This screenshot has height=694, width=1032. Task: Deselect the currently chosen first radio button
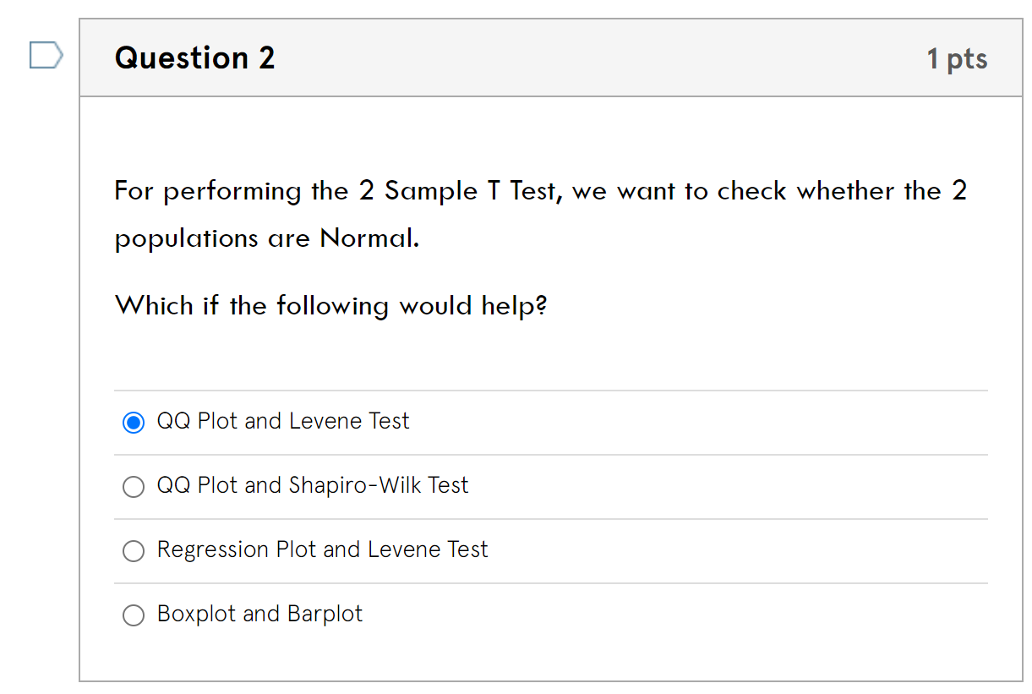point(133,422)
